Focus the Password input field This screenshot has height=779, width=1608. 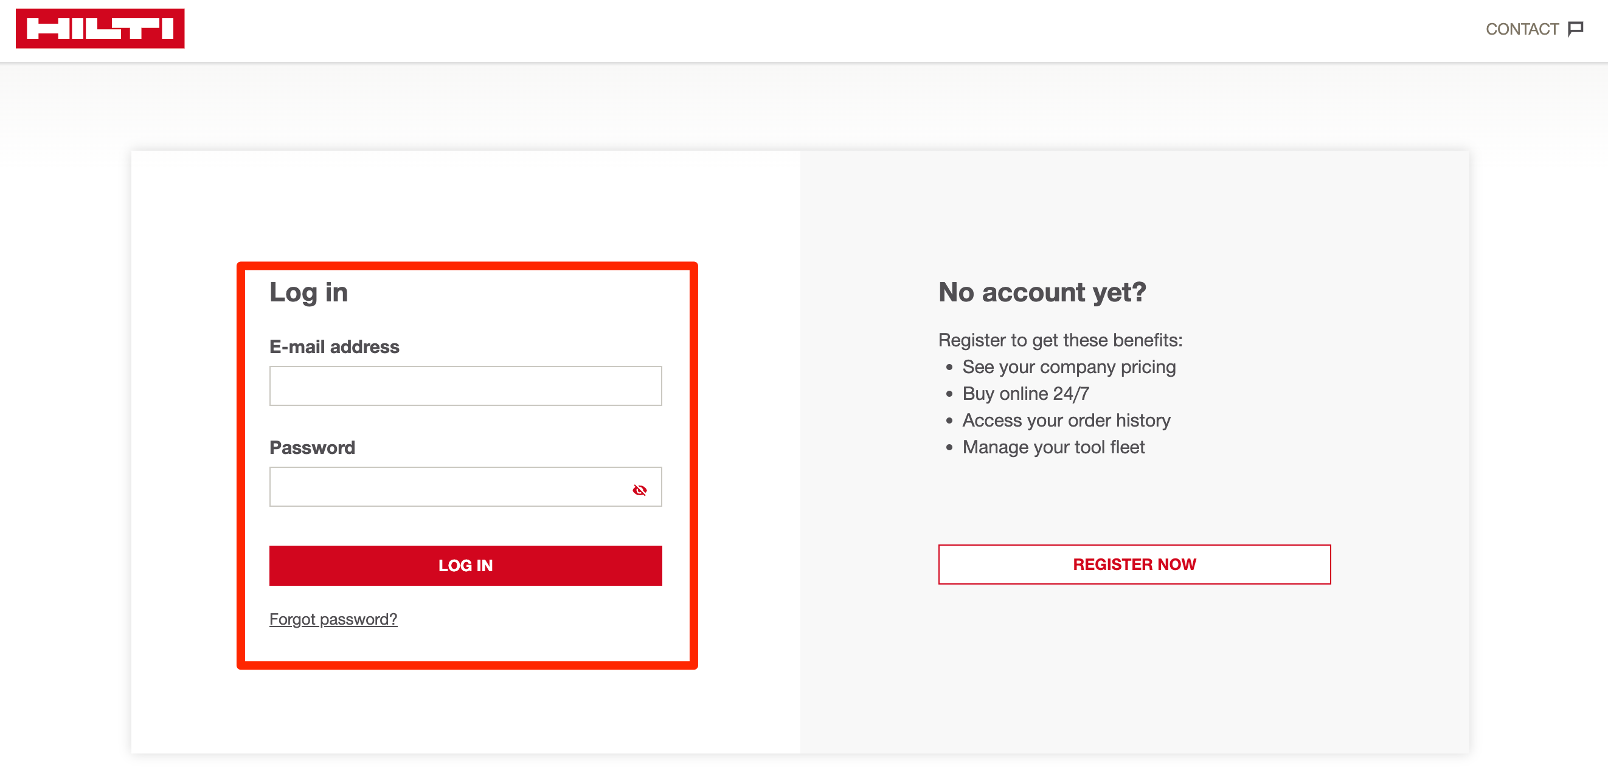coord(466,487)
